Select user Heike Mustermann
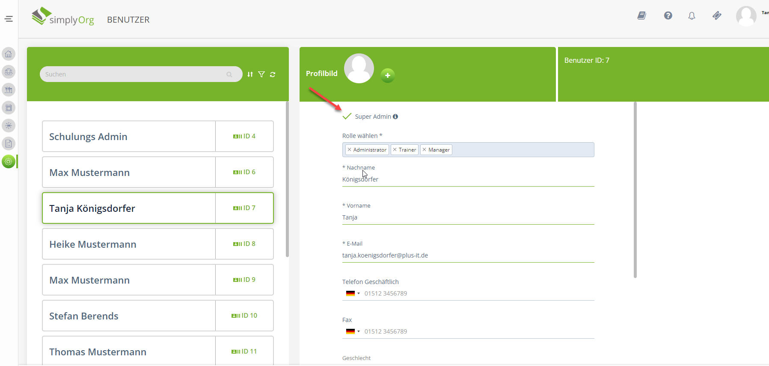The image size is (769, 366). (128, 244)
